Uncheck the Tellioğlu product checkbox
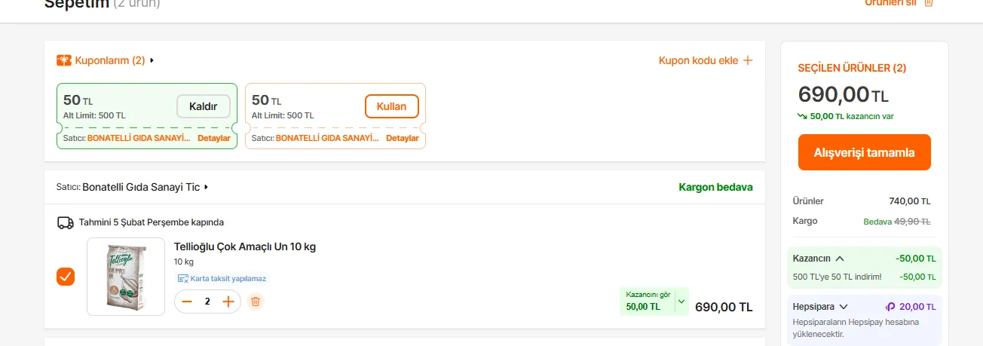Screen dimensions: 983x346 click(x=66, y=277)
